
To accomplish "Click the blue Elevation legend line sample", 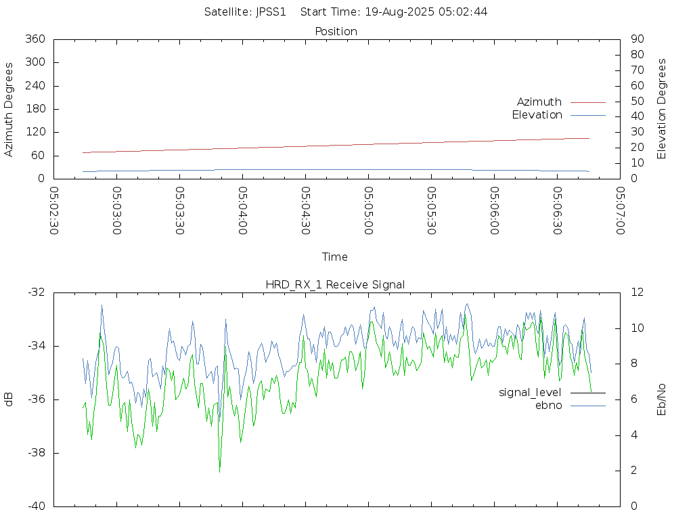I will [x=588, y=115].
